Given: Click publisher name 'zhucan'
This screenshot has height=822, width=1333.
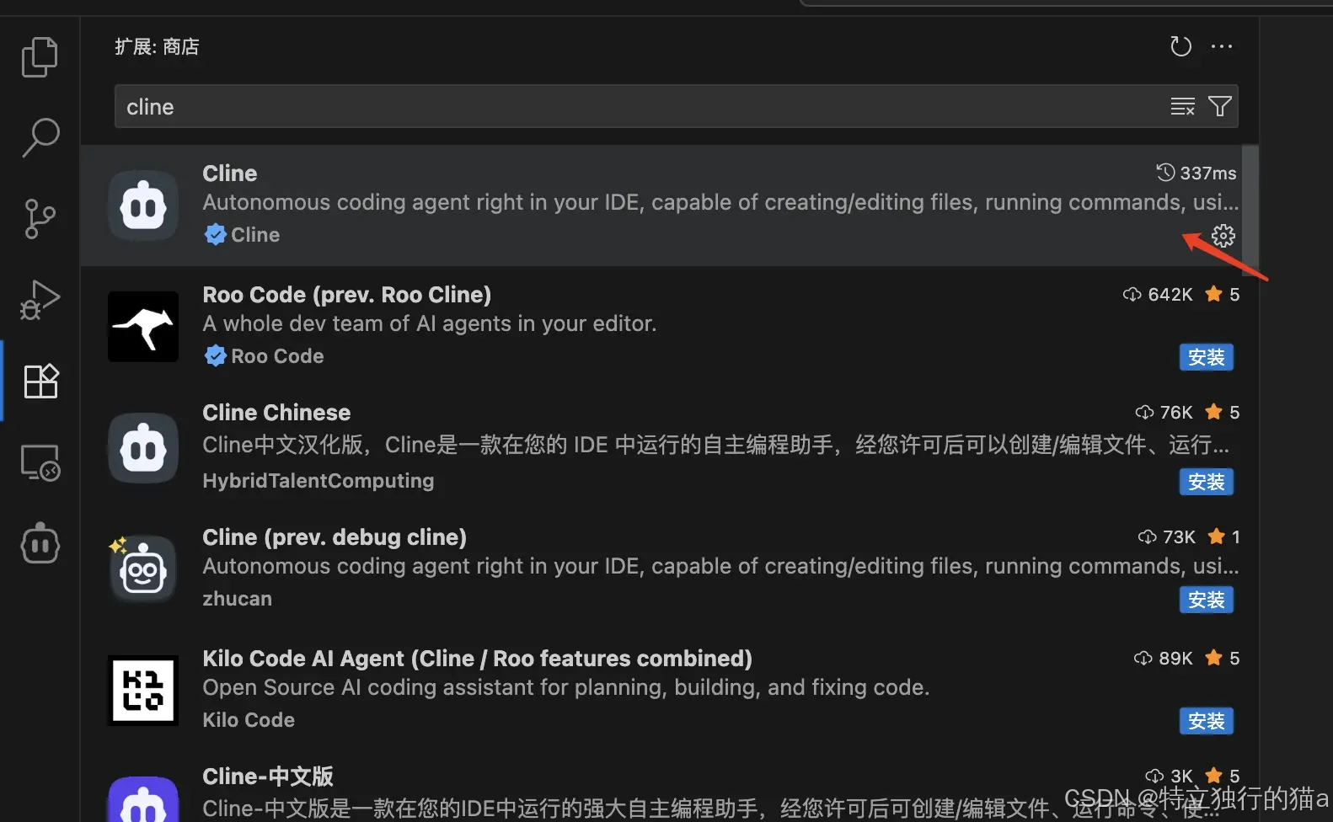Looking at the screenshot, I should [x=237, y=599].
